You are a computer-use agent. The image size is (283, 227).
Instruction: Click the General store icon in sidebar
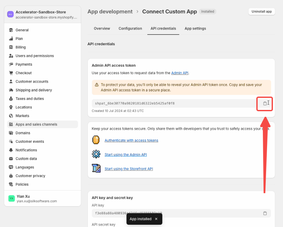(11, 30)
